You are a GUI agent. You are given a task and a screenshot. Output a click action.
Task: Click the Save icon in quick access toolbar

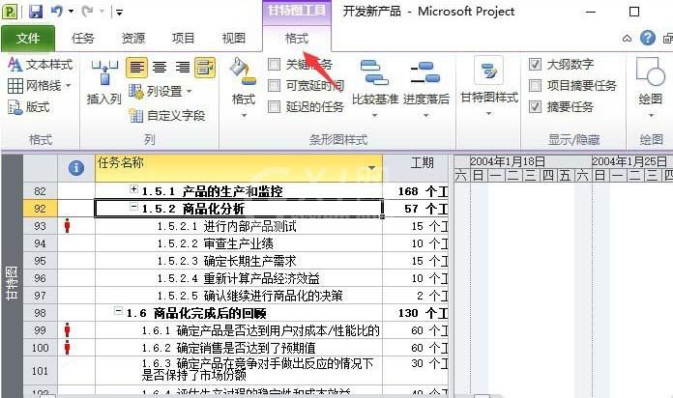point(35,12)
